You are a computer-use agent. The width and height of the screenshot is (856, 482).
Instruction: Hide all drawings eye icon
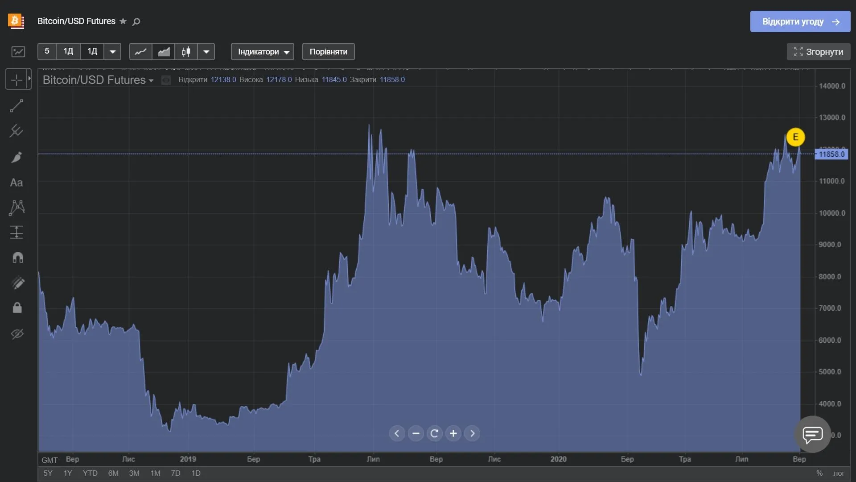[17, 334]
